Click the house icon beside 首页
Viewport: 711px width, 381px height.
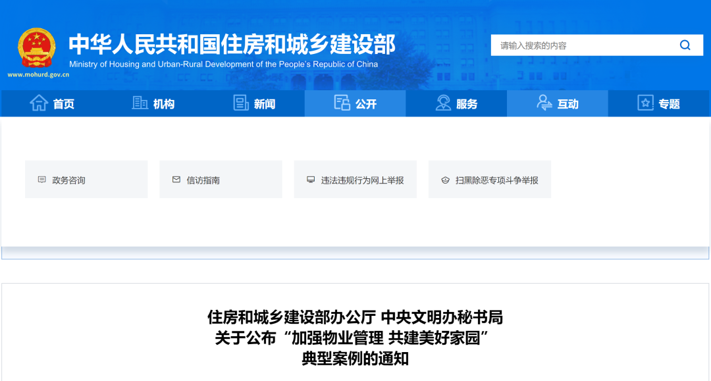tap(39, 103)
